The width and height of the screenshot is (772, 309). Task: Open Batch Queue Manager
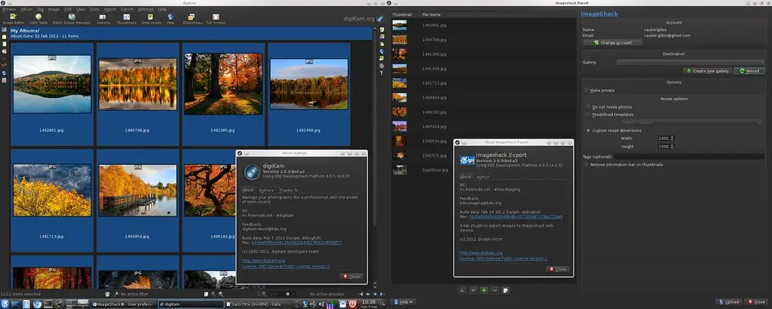[x=72, y=19]
